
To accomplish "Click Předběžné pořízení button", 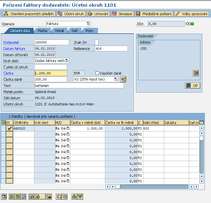I will point(154,14).
